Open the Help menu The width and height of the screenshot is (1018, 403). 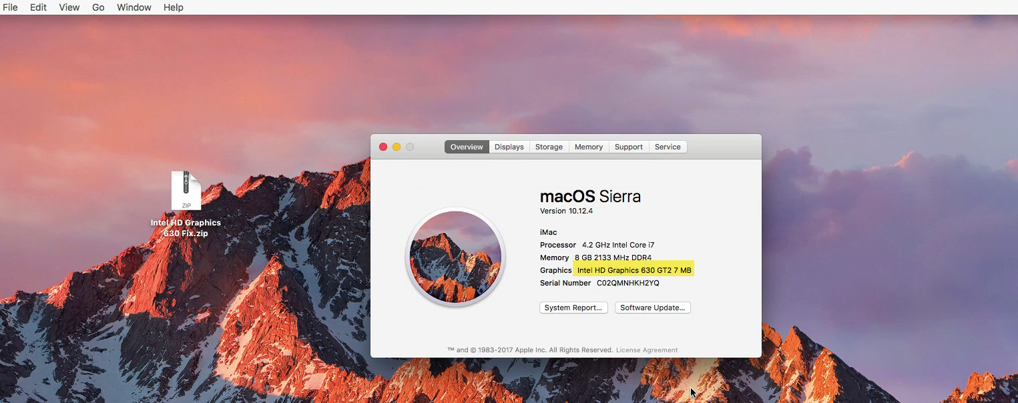pos(174,7)
